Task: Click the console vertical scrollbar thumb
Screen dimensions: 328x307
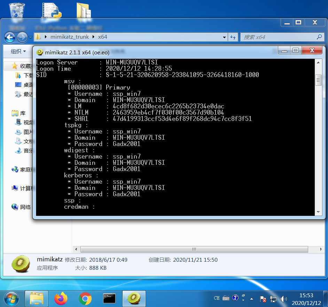Action: 318,80
